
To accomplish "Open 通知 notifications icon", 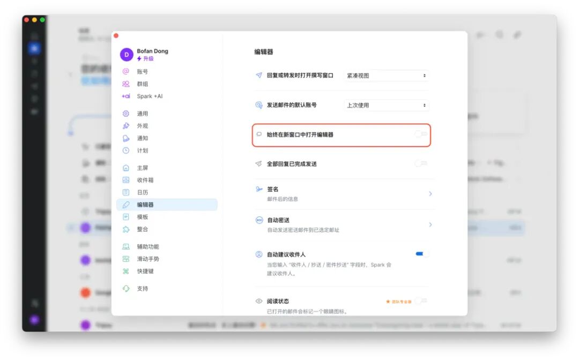I will tap(126, 138).
